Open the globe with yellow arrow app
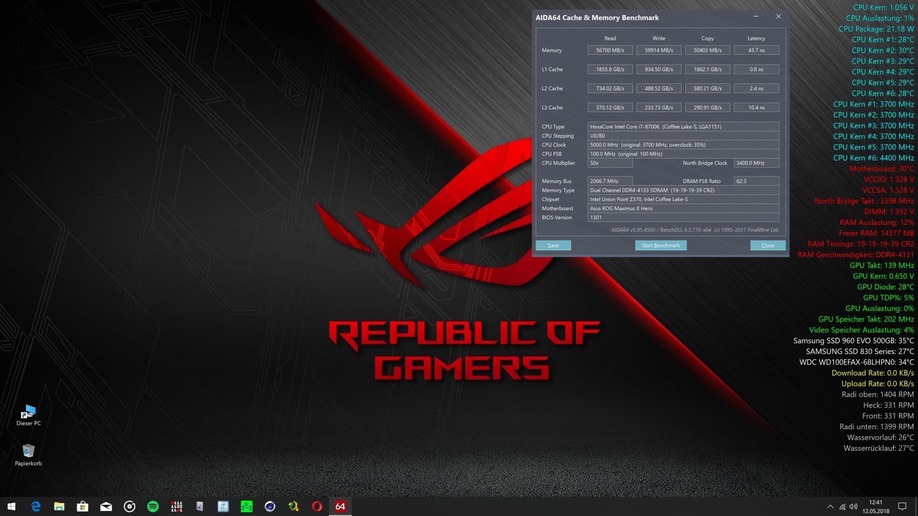 tap(294, 506)
